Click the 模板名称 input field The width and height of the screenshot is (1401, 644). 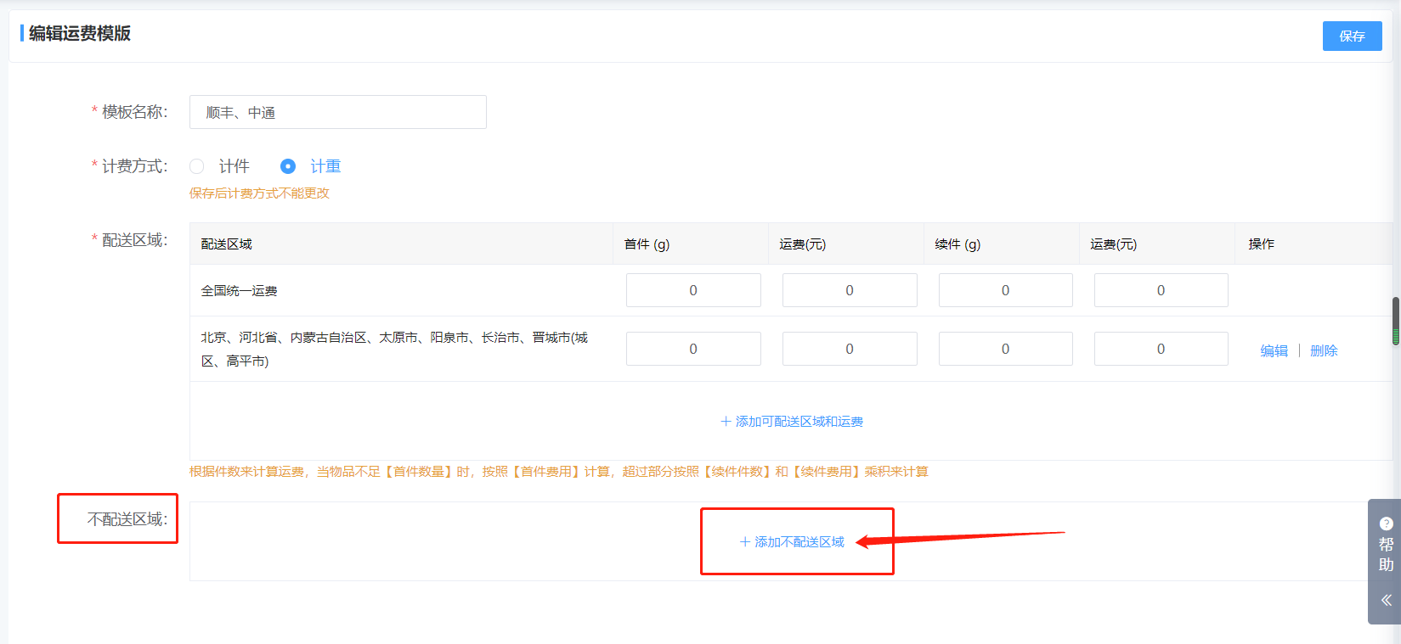337,112
